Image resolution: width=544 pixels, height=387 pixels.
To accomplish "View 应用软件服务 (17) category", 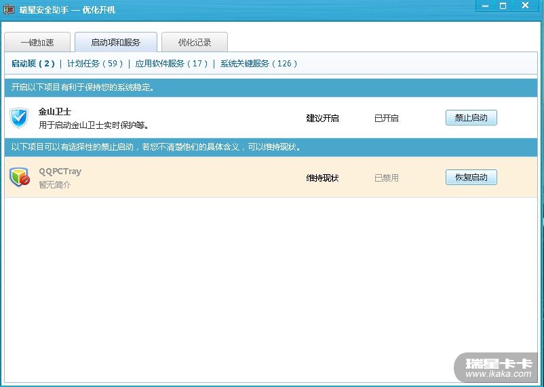I will coord(172,64).
